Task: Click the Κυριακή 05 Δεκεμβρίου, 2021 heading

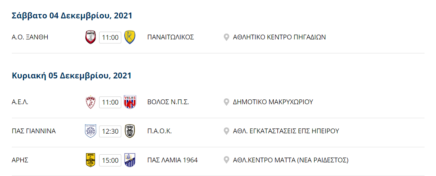Action: point(71,76)
